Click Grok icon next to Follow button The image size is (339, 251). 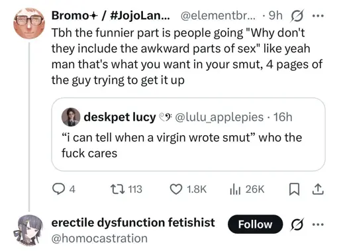coord(297,225)
